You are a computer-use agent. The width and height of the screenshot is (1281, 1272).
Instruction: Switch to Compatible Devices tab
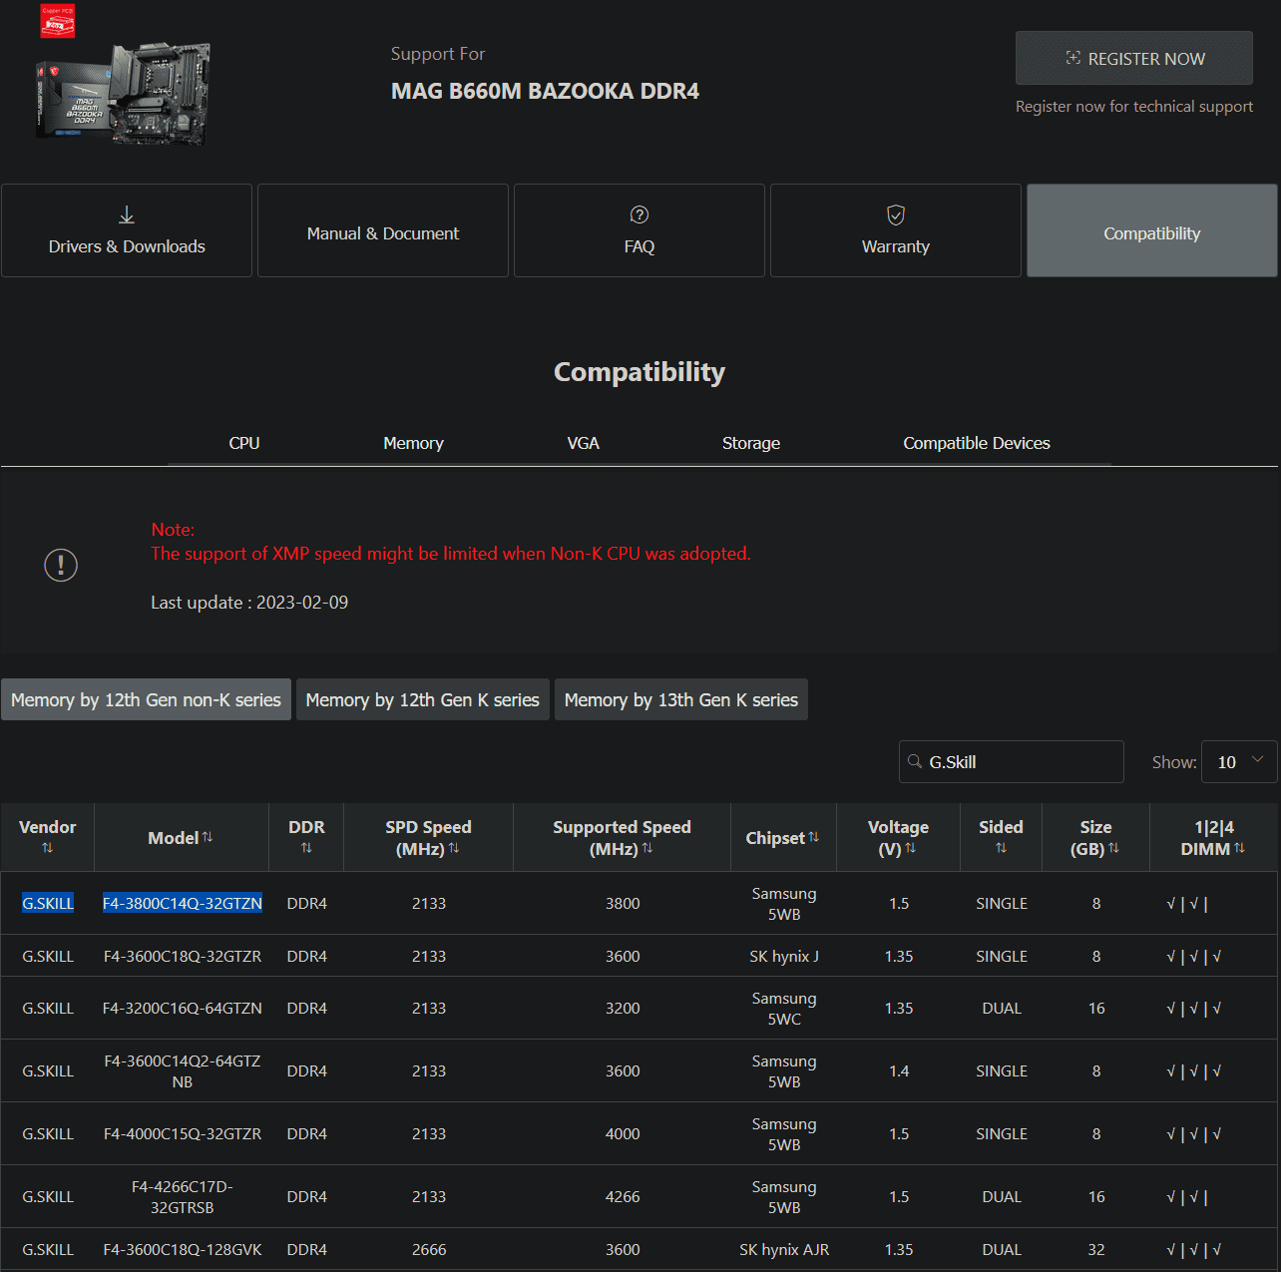pos(977,443)
